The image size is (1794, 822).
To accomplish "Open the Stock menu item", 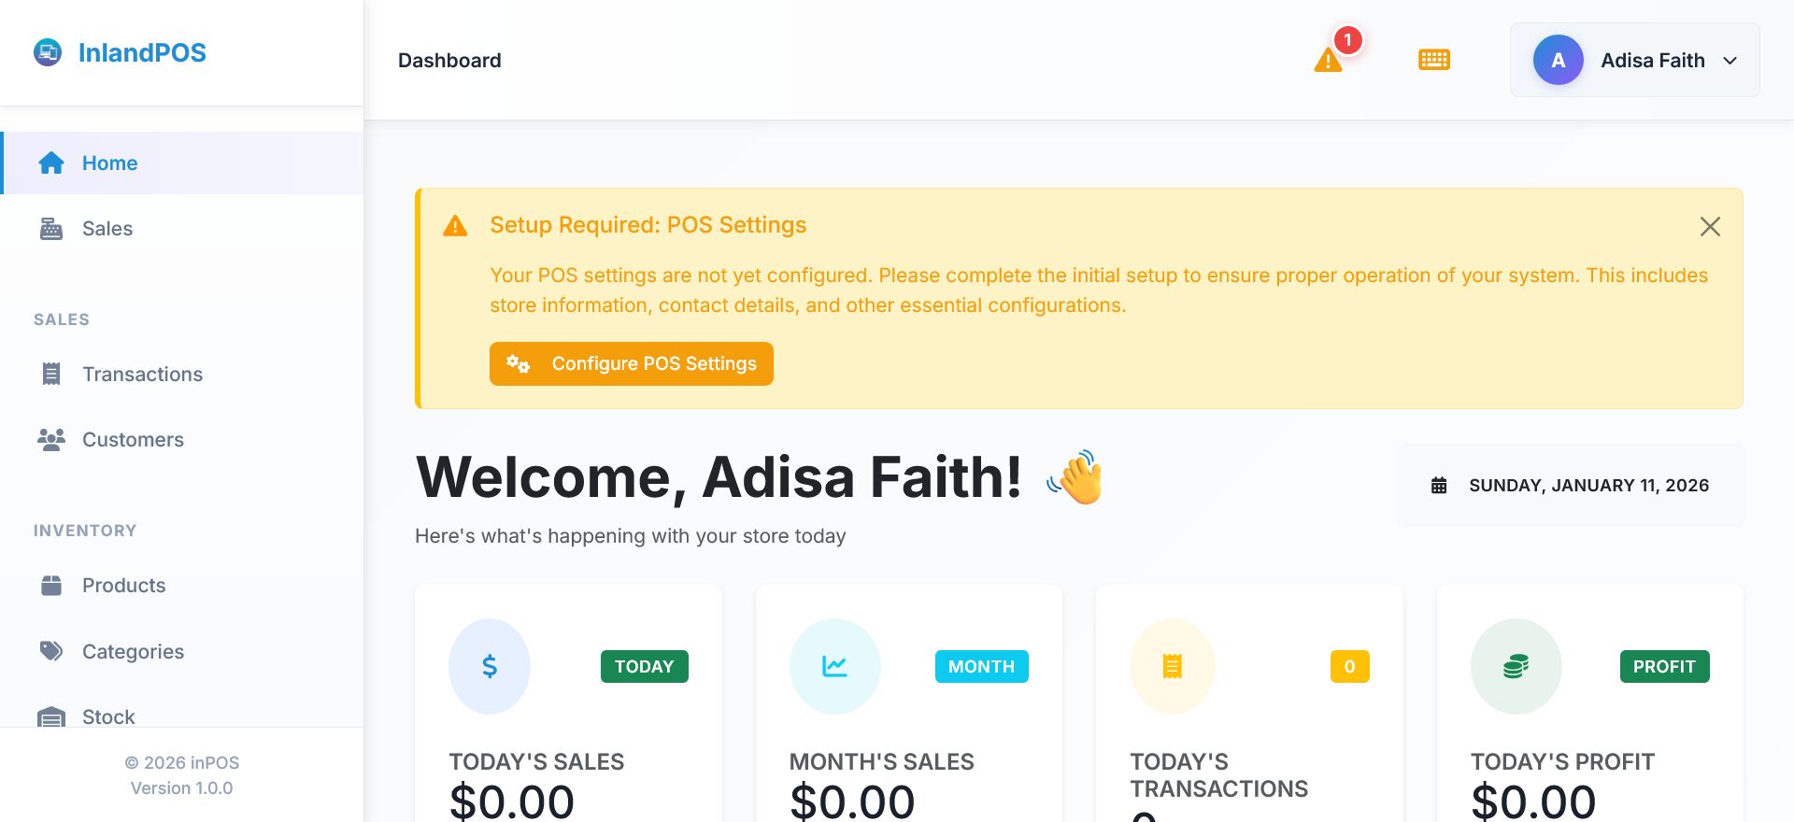I will (x=108, y=716).
